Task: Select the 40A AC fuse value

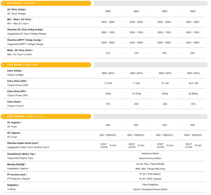Action: tap(108, 125)
